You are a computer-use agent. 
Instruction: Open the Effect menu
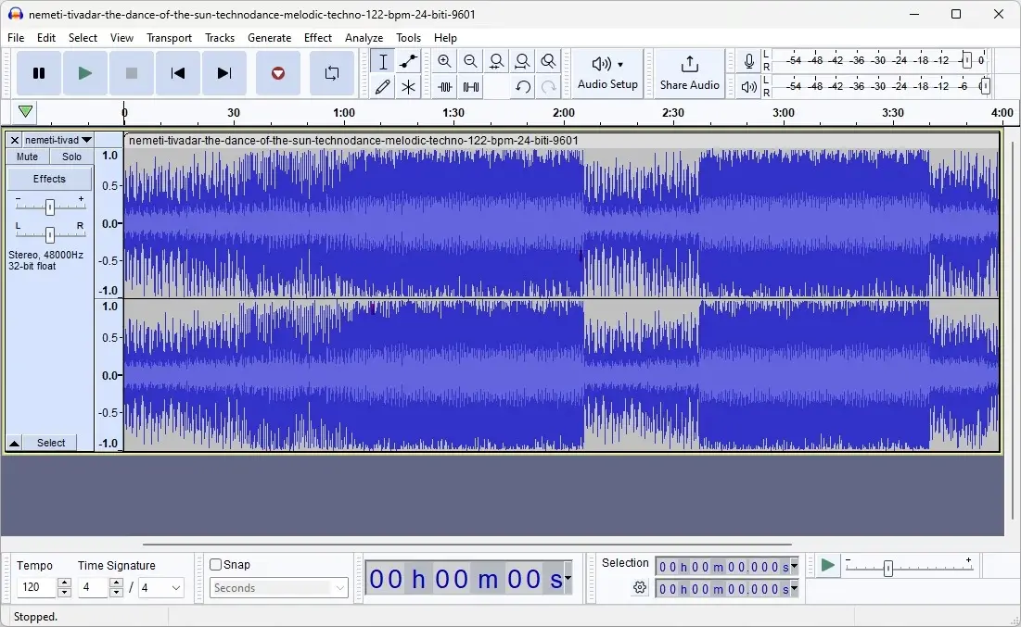tap(318, 38)
